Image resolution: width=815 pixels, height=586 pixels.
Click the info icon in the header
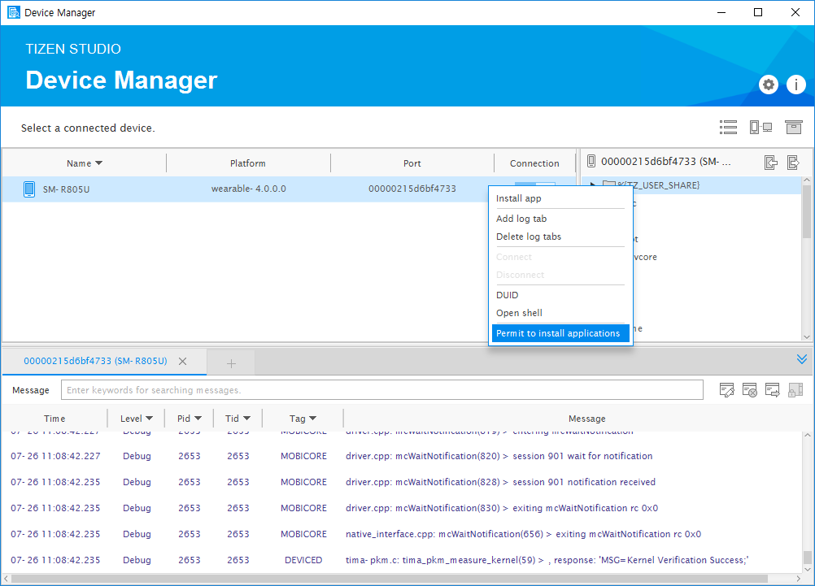coord(795,85)
